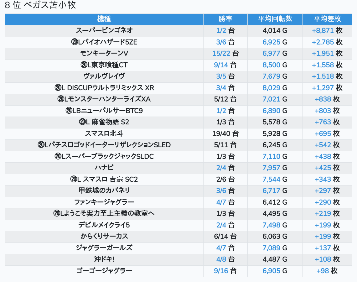The height and width of the screenshot is (282, 357).
Task: Click the +8,871 枚 average difference value
Action: click(327, 30)
